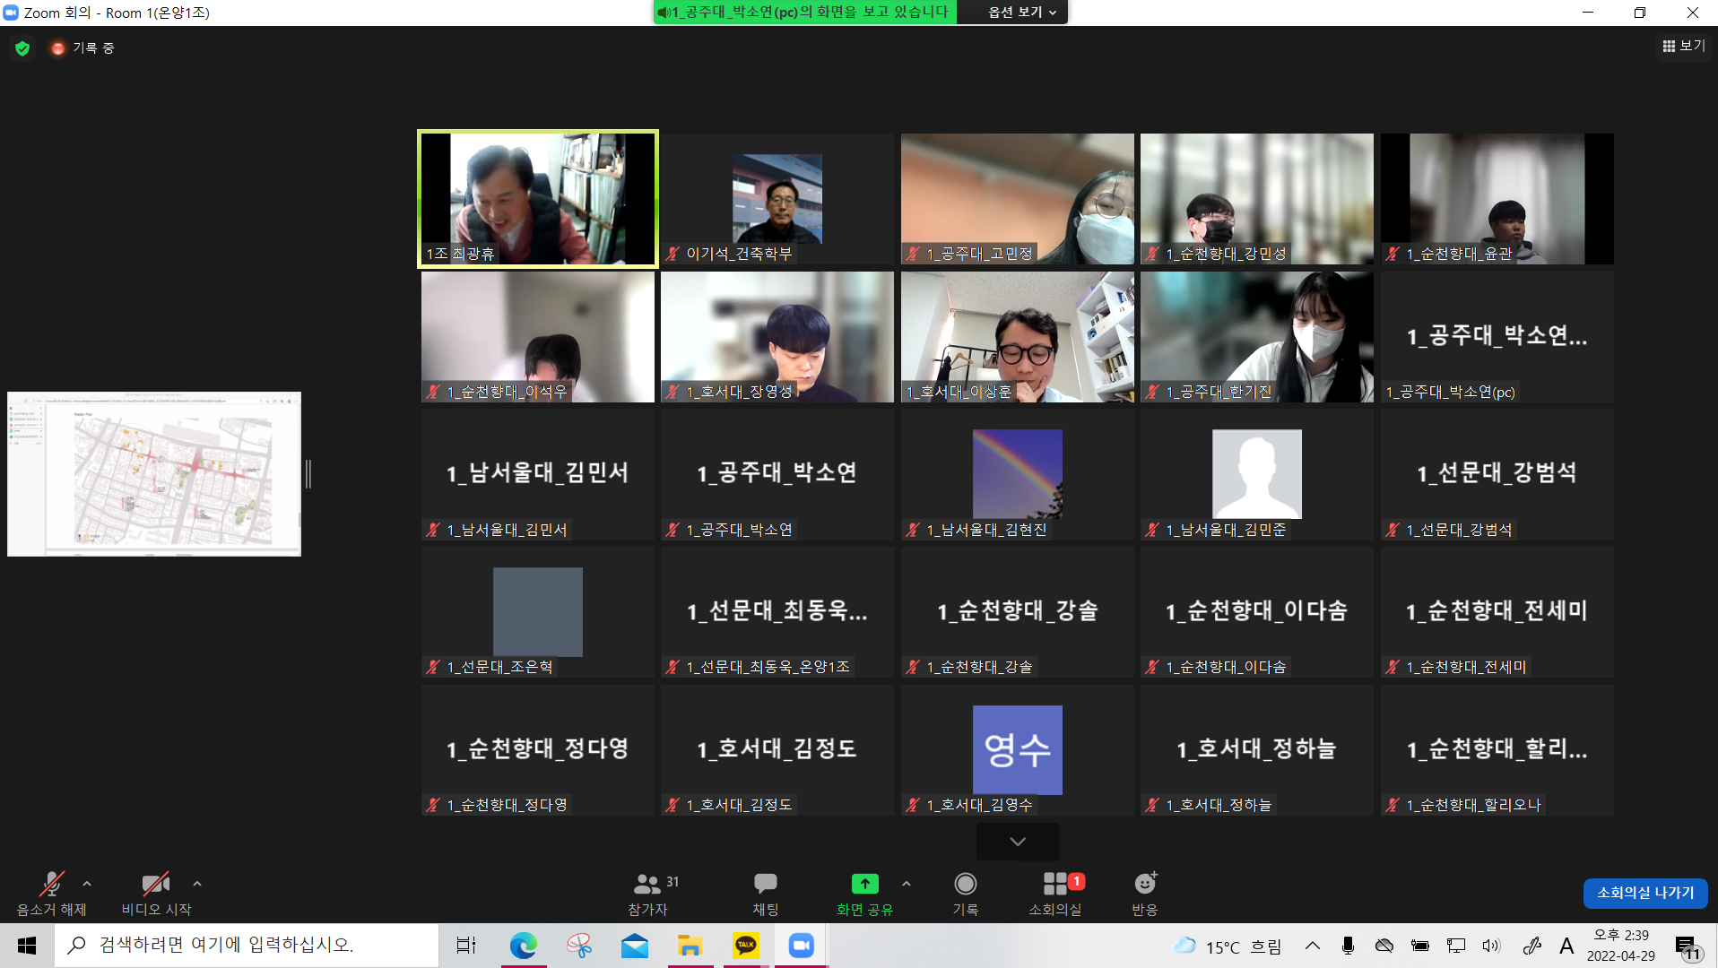Open the breakout rooms (소회의실) icon
Viewport: 1718px width, 968px height.
(x=1055, y=884)
